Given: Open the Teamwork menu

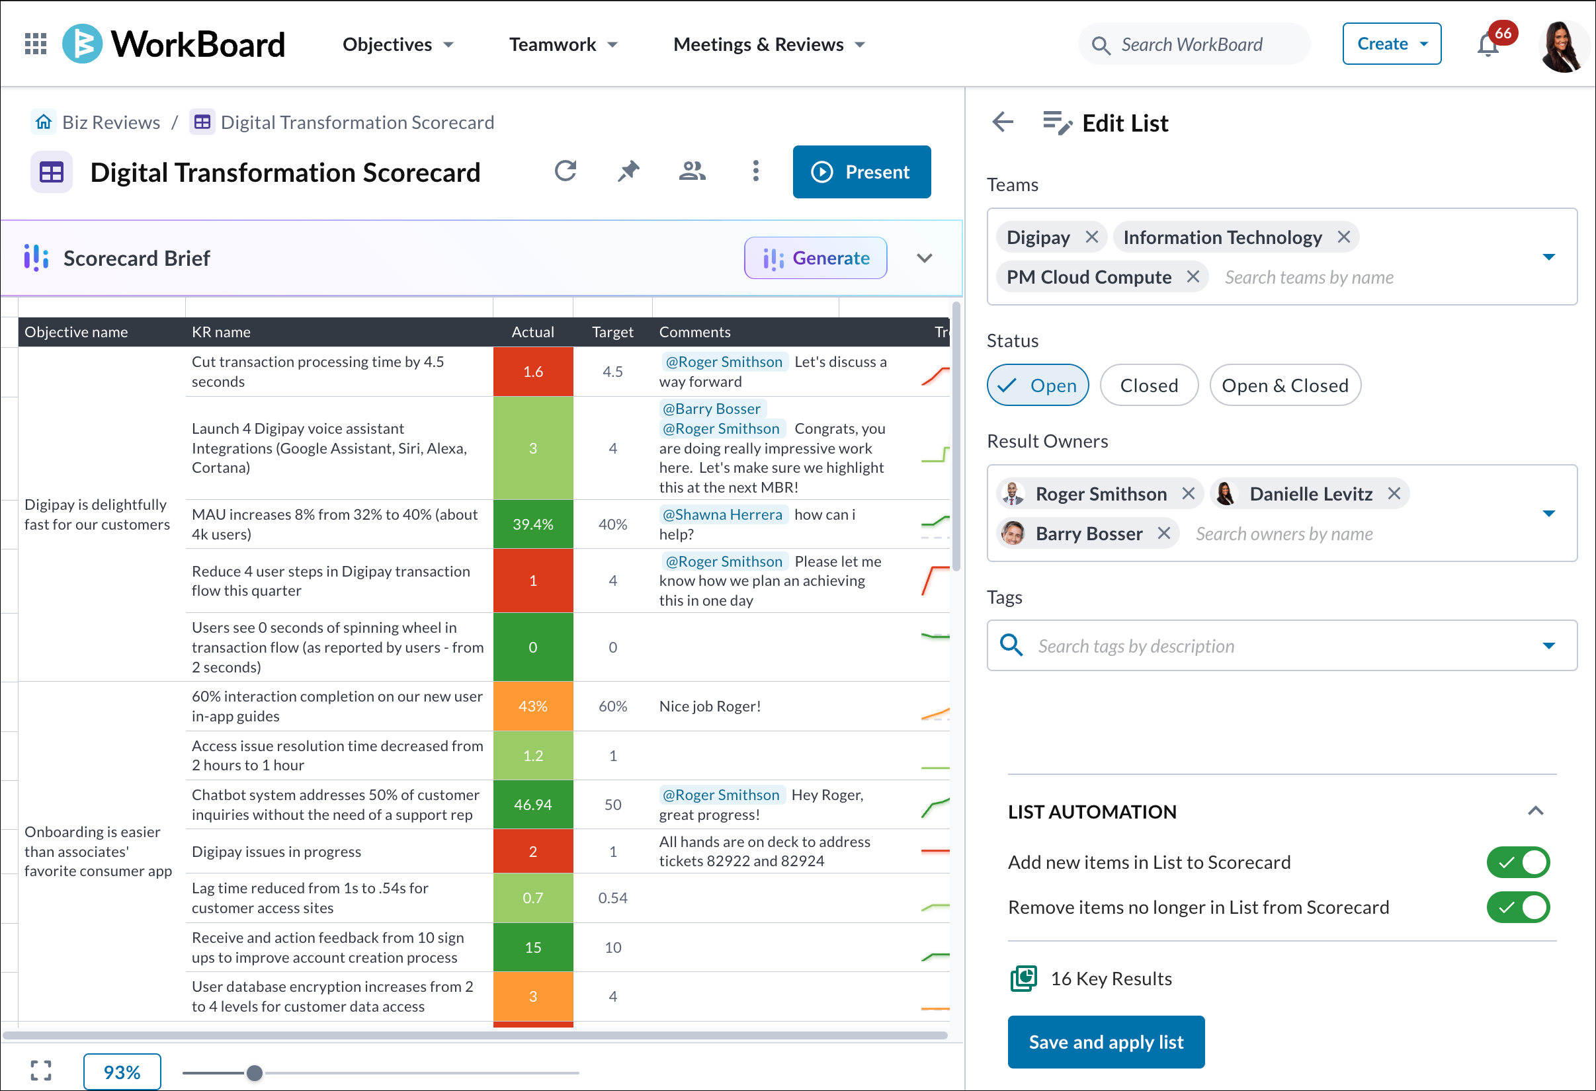Looking at the screenshot, I should click(563, 44).
